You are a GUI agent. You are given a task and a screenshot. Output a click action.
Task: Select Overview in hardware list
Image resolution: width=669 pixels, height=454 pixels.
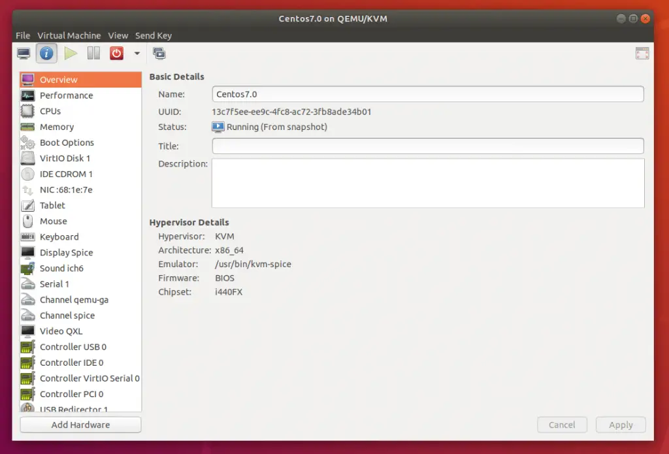[80, 80]
